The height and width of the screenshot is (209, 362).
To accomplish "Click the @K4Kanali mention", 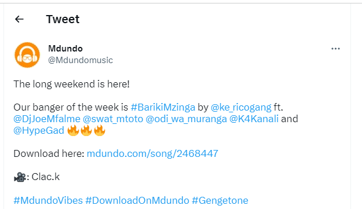I will pos(254,119).
